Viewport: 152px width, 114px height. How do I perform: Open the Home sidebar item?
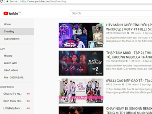click(x=8, y=24)
